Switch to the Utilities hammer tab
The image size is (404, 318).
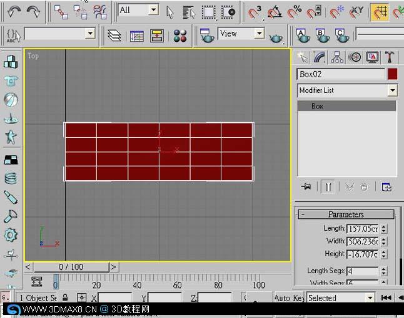pos(390,57)
